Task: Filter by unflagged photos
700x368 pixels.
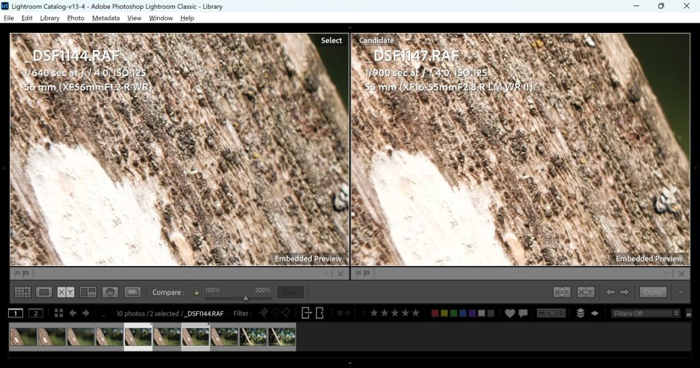Action: (275, 313)
